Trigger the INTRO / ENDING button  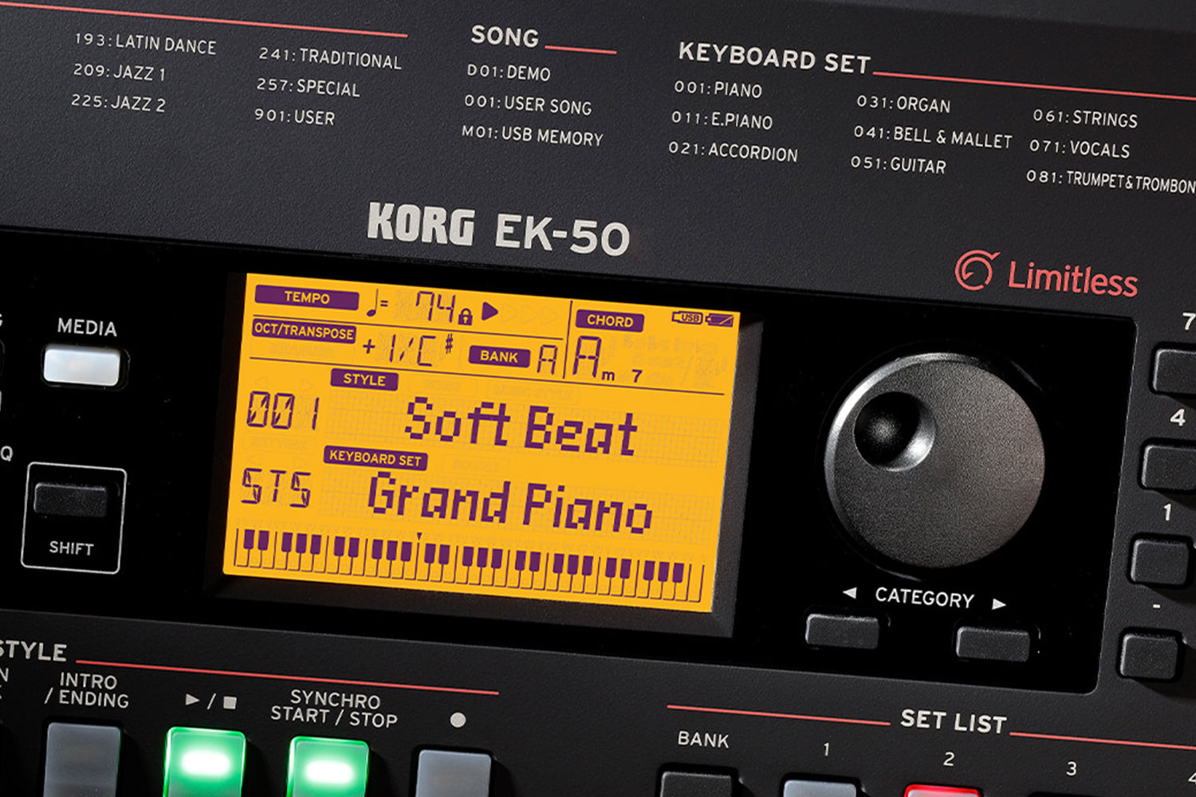click(x=82, y=760)
